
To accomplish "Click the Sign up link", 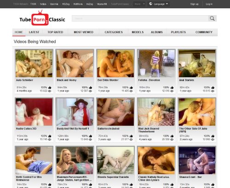I will point(194,4).
